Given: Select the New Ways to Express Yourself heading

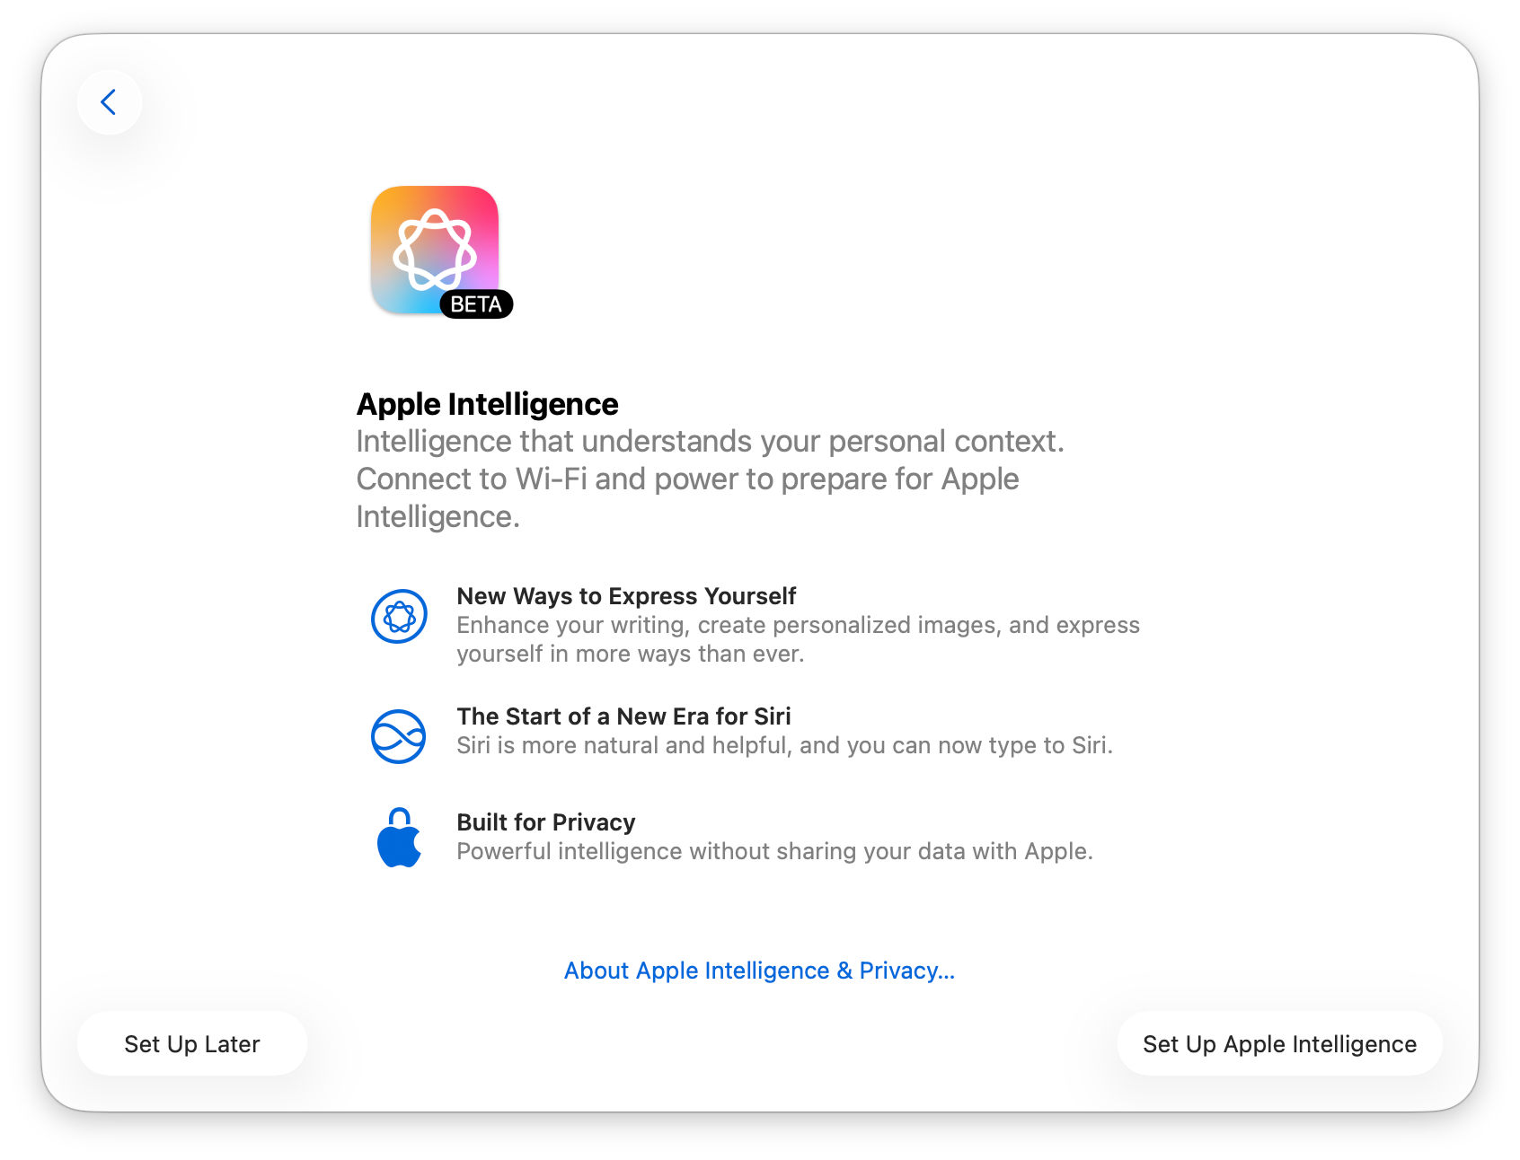Looking at the screenshot, I should 626,596.
